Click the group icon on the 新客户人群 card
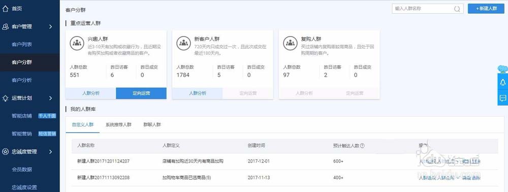 click(183, 43)
